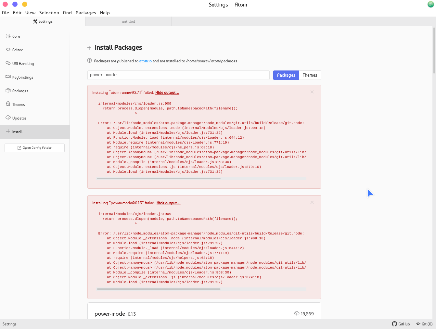Select the Packages search toggle

[x=286, y=75]
